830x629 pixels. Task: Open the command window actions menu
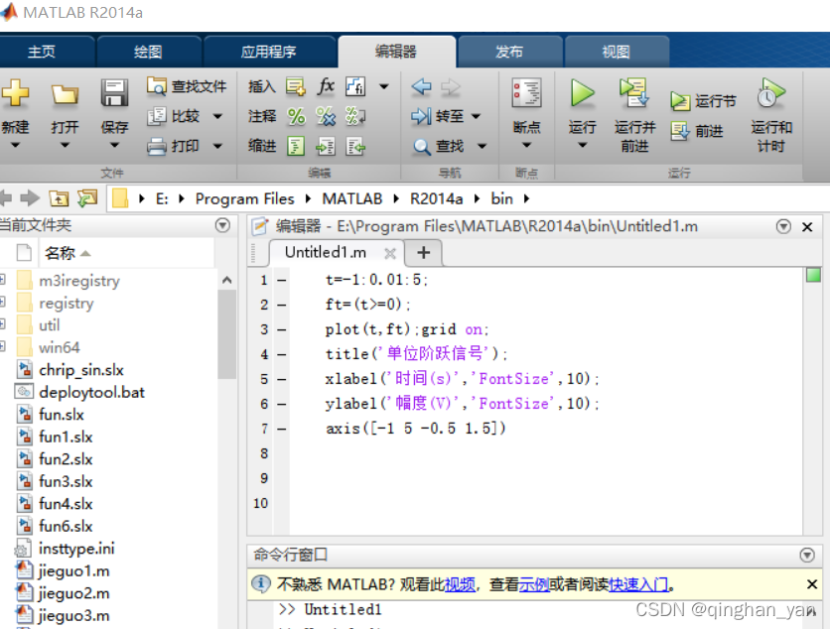coord(807,555)
